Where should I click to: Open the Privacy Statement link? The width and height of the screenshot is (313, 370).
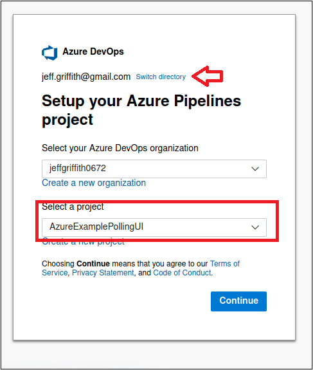click(103, 273)
